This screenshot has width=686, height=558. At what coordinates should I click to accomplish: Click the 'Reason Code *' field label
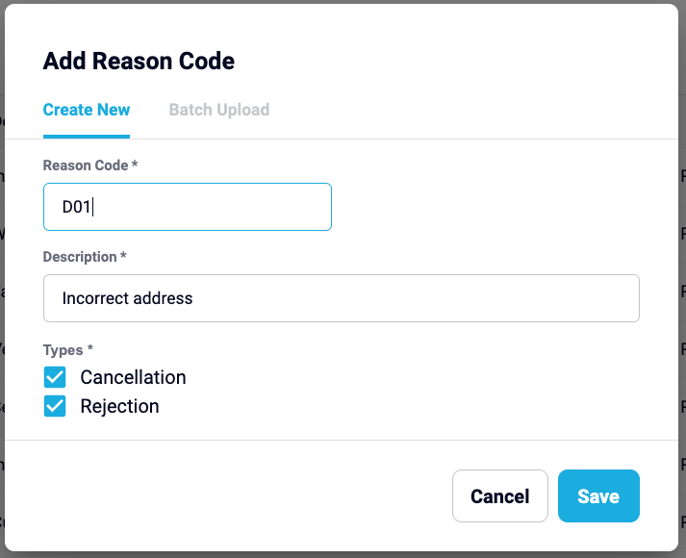(x=90, y=165)
